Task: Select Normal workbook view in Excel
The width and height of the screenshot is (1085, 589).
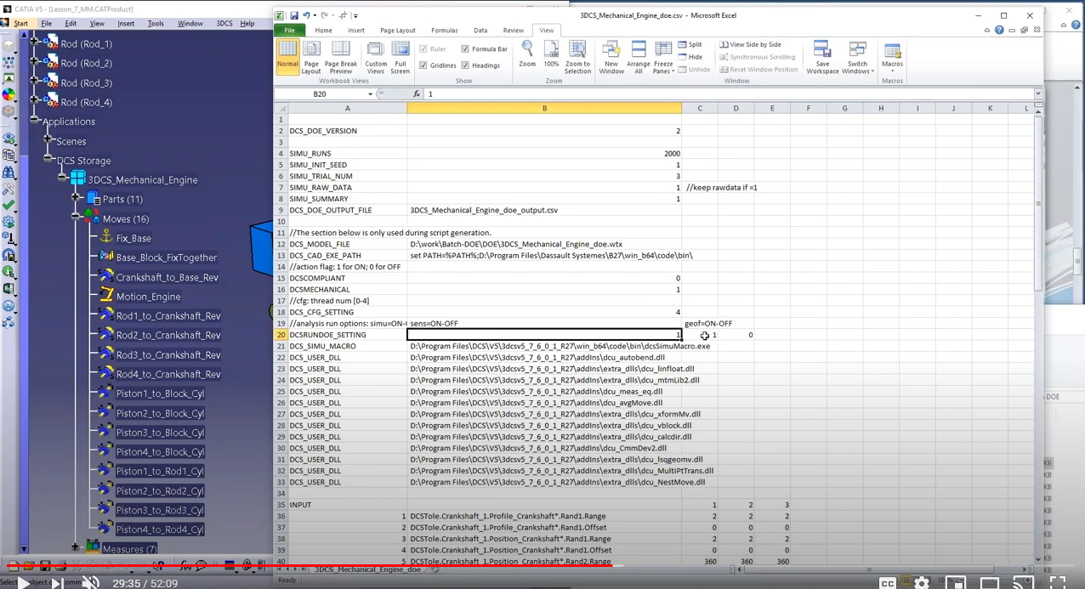Action: point(287,56)
